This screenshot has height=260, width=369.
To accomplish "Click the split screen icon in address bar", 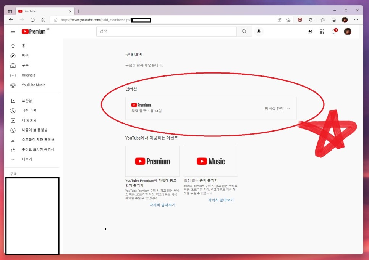I will coord(279,20).
